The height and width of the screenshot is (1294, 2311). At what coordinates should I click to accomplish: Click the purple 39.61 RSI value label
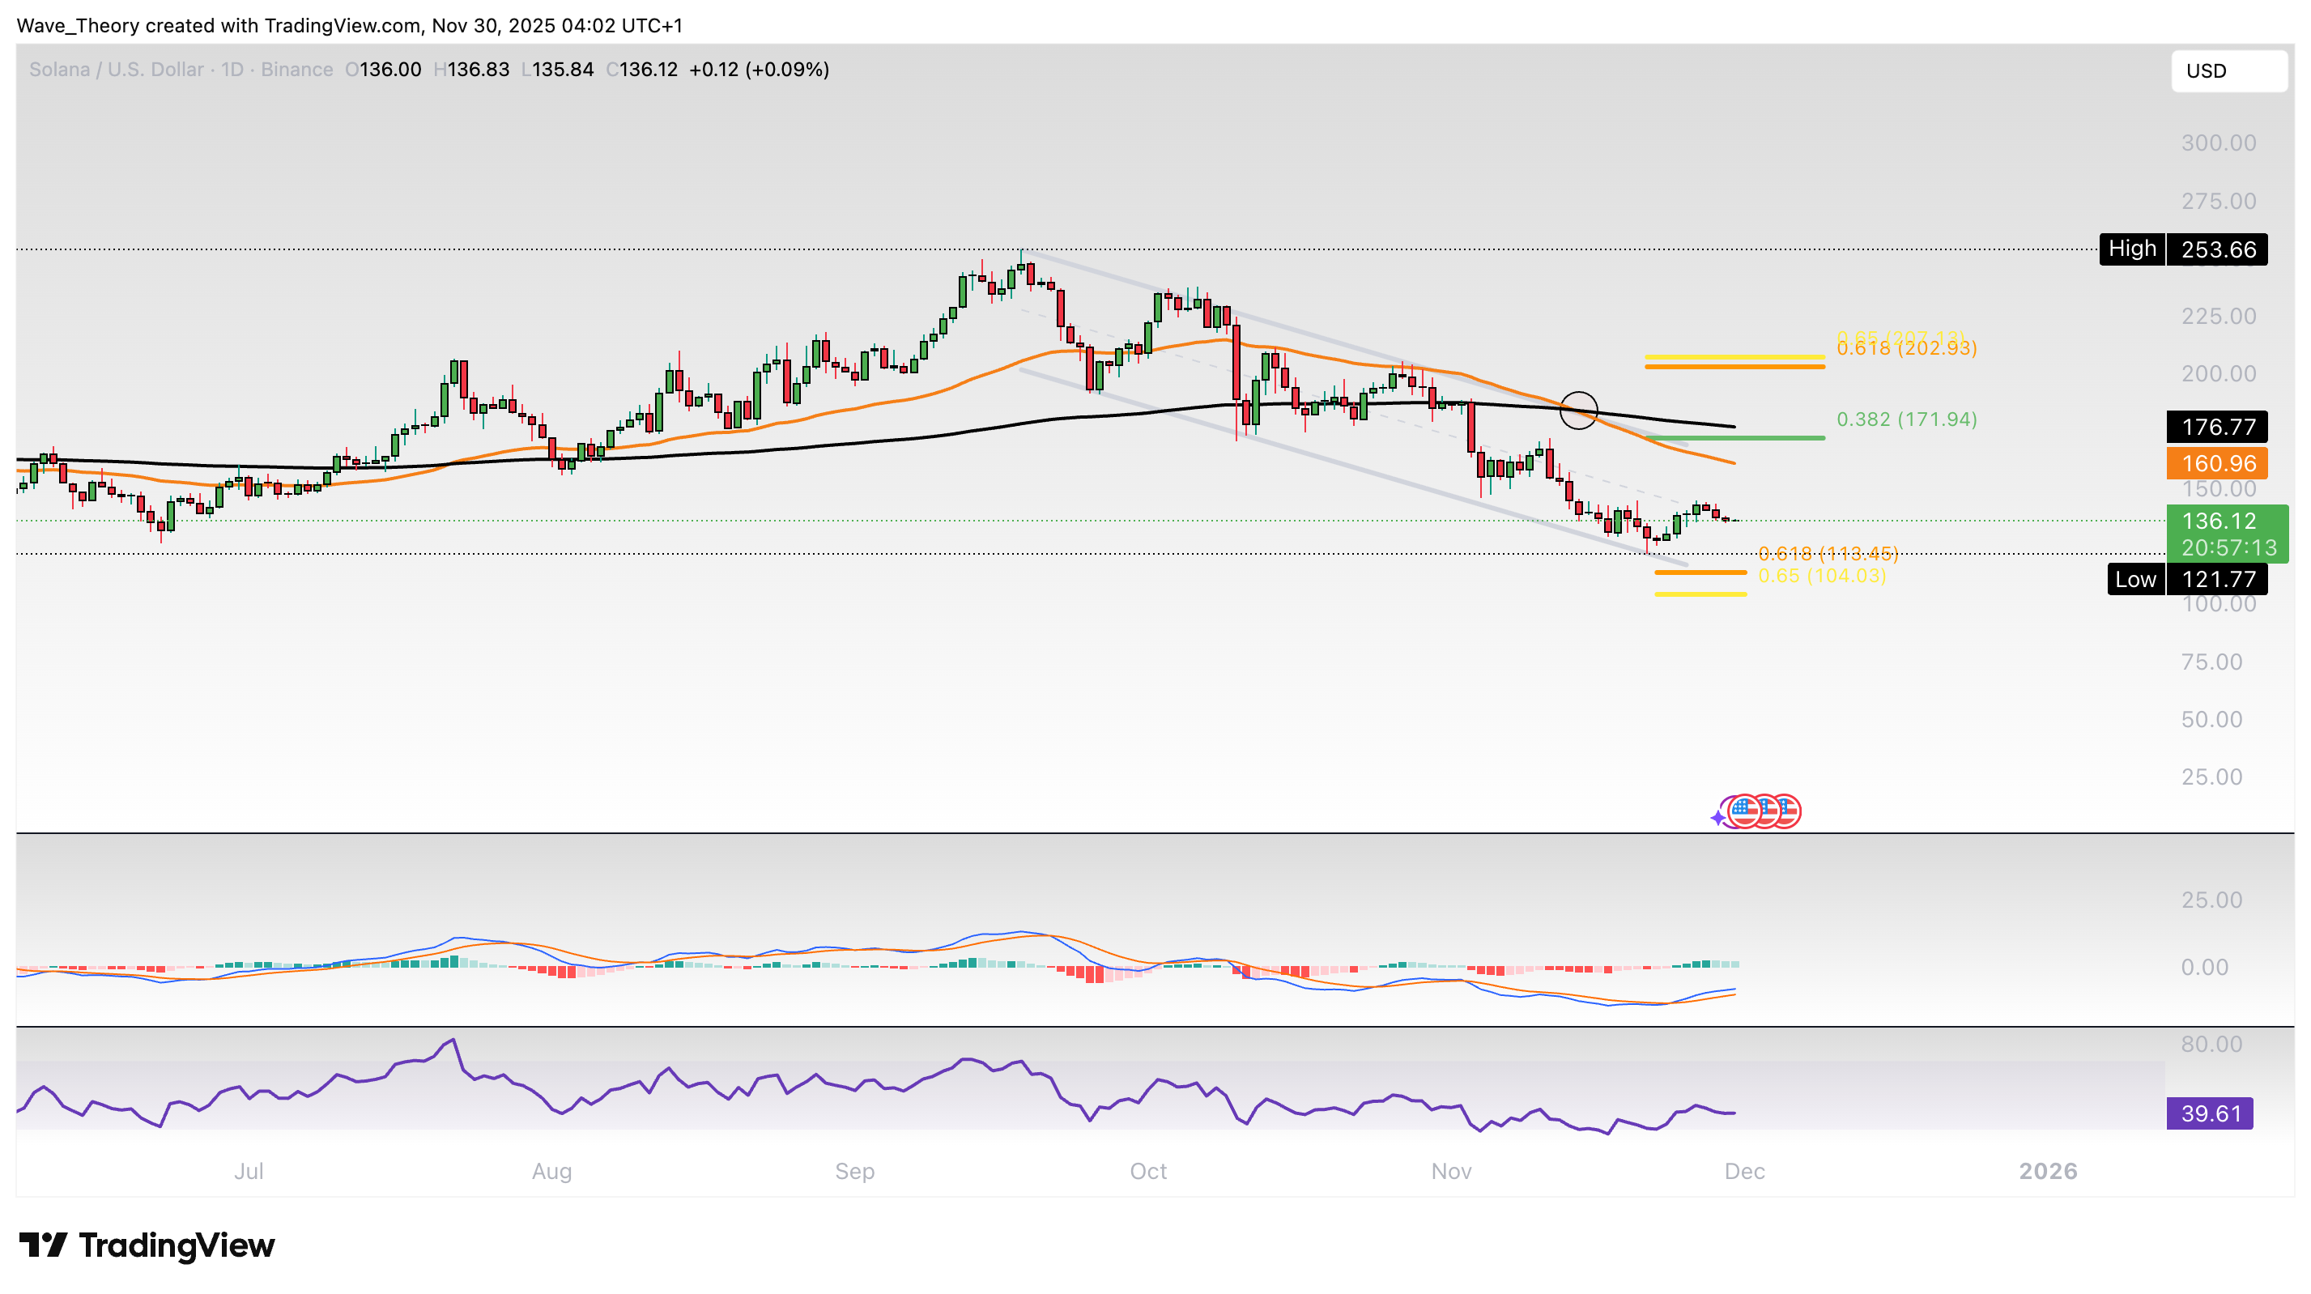[2209, 1113]
